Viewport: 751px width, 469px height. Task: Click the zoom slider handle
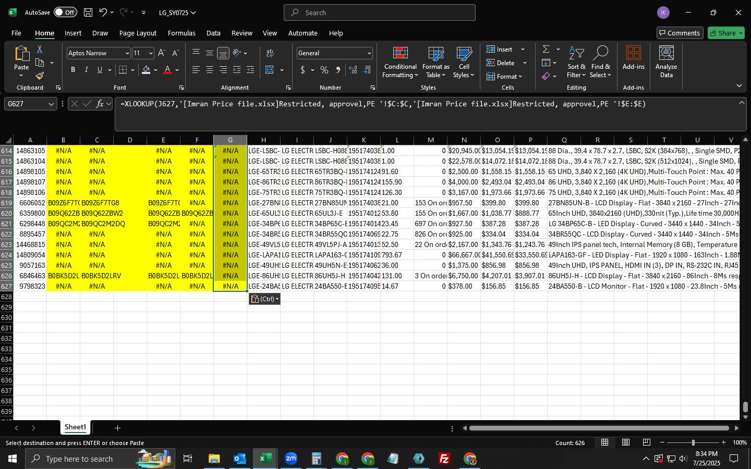[693, 442]
